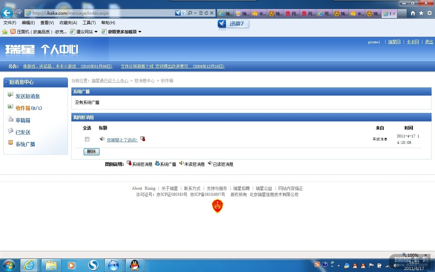Screen dimensions: 435x272
Task: Open the 查看(V) menu
Action: pos(47,23)
